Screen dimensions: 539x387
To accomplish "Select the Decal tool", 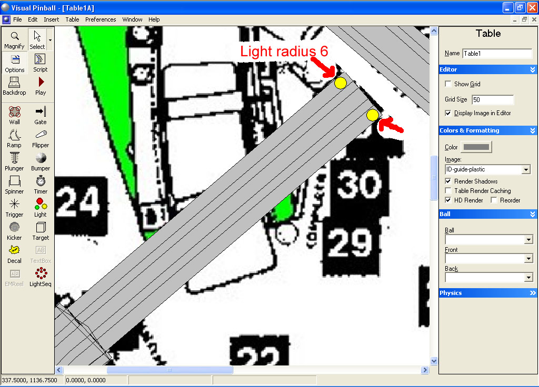I will tap(15, 254).
